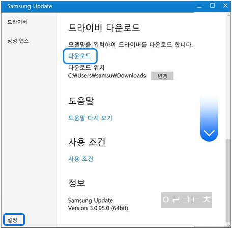Click the 다운로드 link for drivers

pyautogui.click(x=79, y=56)
